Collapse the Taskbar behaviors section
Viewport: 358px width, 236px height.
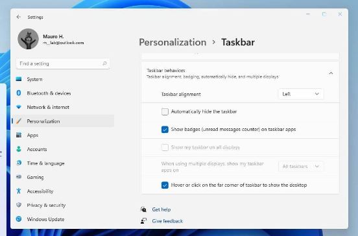[x=331, y=73]
